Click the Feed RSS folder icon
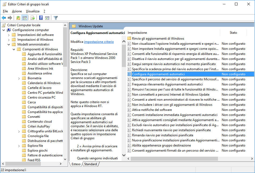 [24, 160]
